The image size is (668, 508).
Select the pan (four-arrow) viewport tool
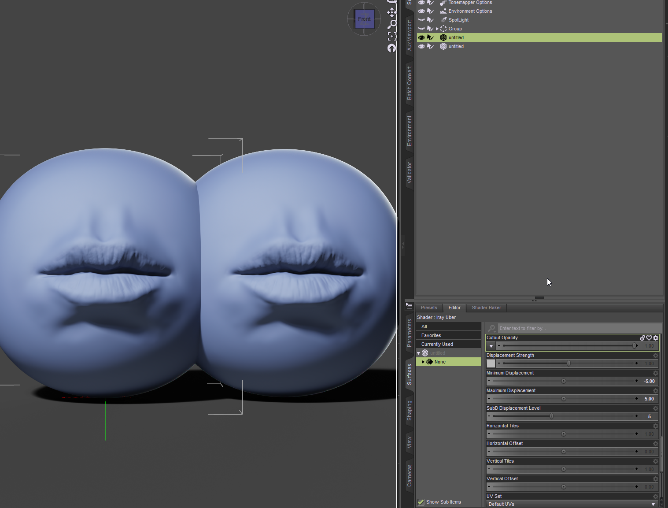coord(391,12)
